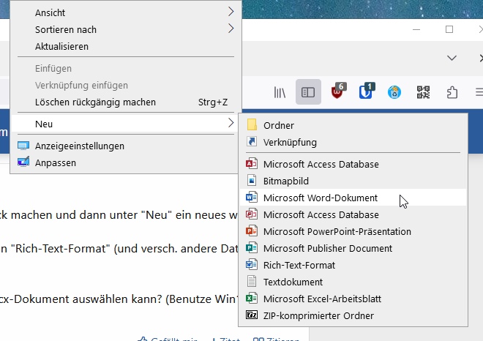Screen dimensions: 483x341
Task: Open the browser library icon
Action: (x=280, y=92)
